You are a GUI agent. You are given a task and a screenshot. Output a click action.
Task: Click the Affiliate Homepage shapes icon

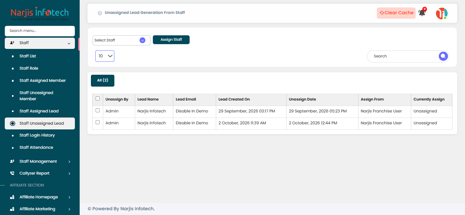click(x=12, y=197)
